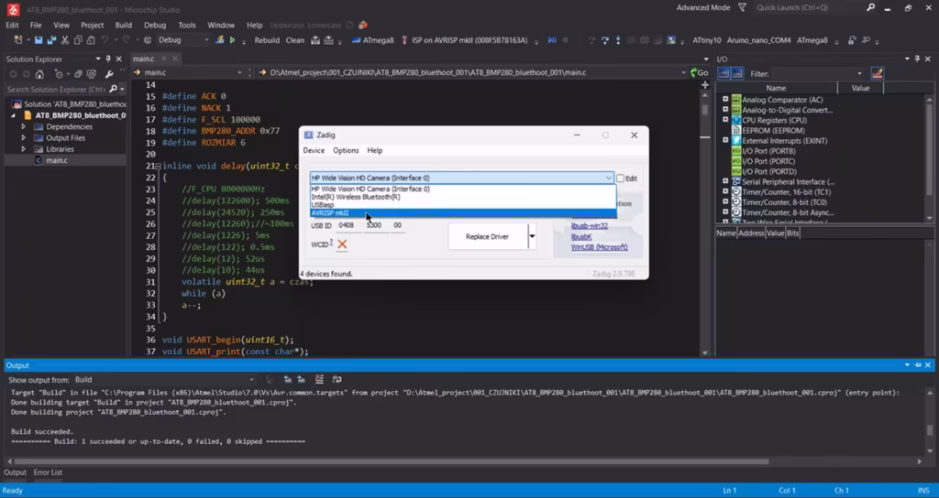Switch to the Error List tab
939x498 pixels.
(x=48, y=472)
